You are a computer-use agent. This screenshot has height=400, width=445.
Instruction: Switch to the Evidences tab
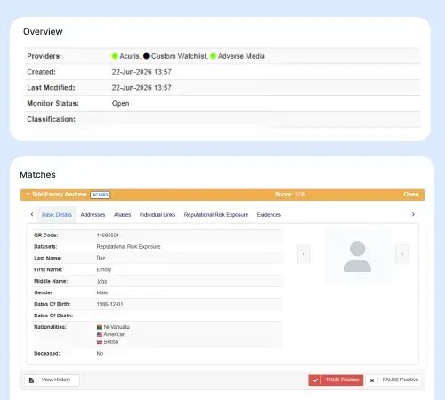[x=269, y=215]
